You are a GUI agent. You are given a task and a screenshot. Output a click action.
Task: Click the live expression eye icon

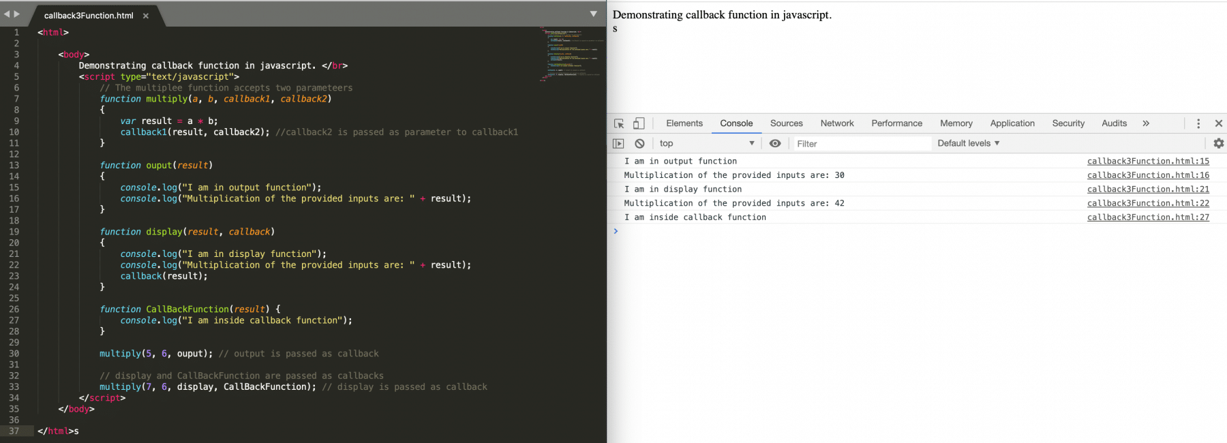point(775,143)
